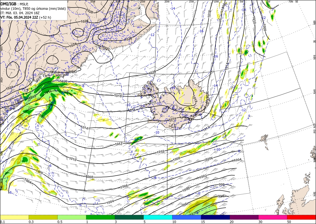This screenshot has width=316, height=224.
Task: Pick the blue 10–15 legend swatch
Action: pos(187,217)
